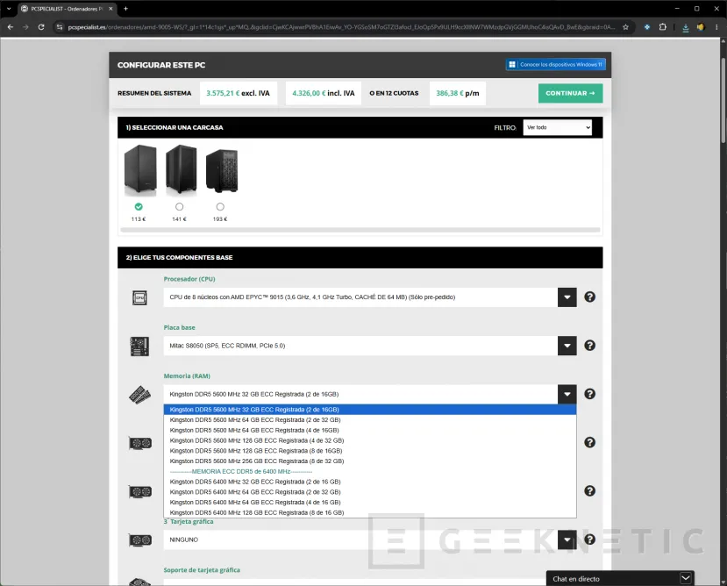Open the browser downloads icon

(685, 27)
